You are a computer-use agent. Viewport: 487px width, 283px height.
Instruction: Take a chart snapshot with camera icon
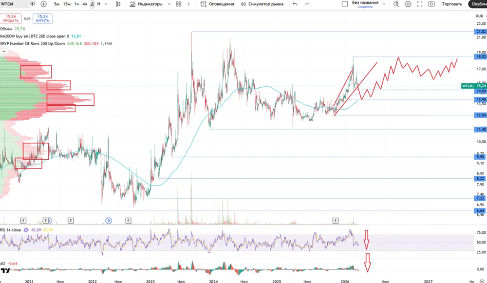[431, 4]
